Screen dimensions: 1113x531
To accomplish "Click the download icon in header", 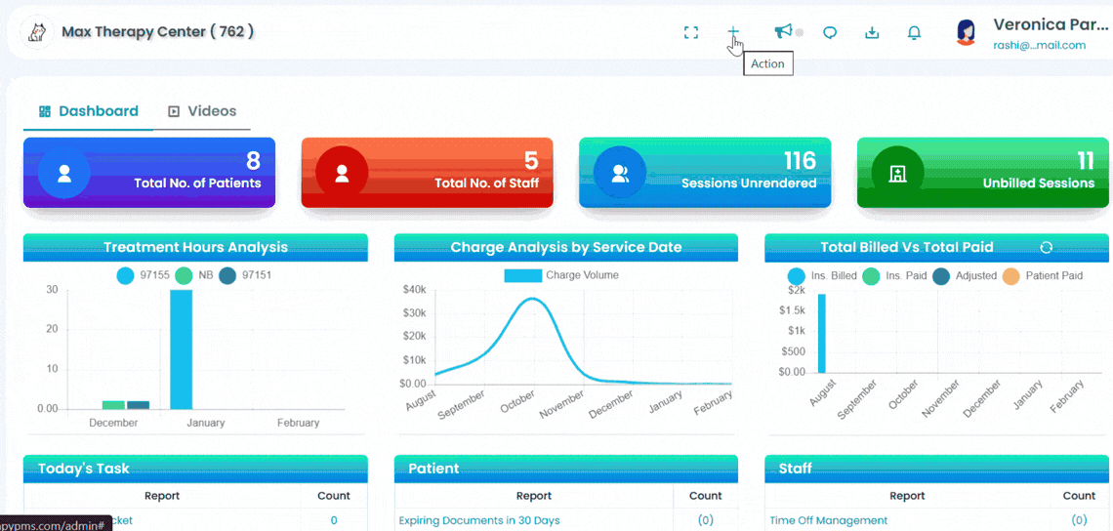I will point(873,32).
